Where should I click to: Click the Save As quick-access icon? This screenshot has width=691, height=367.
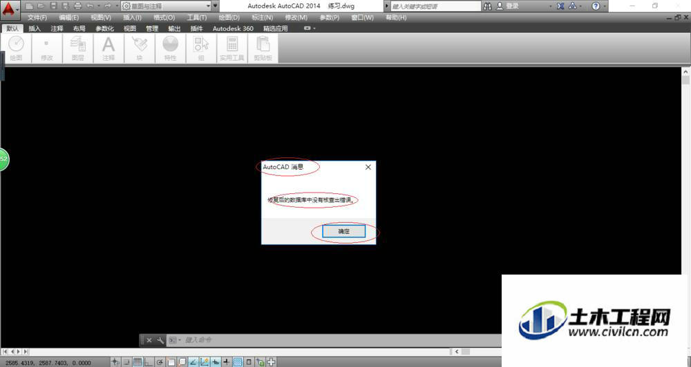pos(65,6)
